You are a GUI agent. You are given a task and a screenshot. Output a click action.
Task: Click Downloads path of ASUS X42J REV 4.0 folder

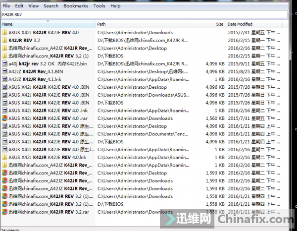point(135,33)
